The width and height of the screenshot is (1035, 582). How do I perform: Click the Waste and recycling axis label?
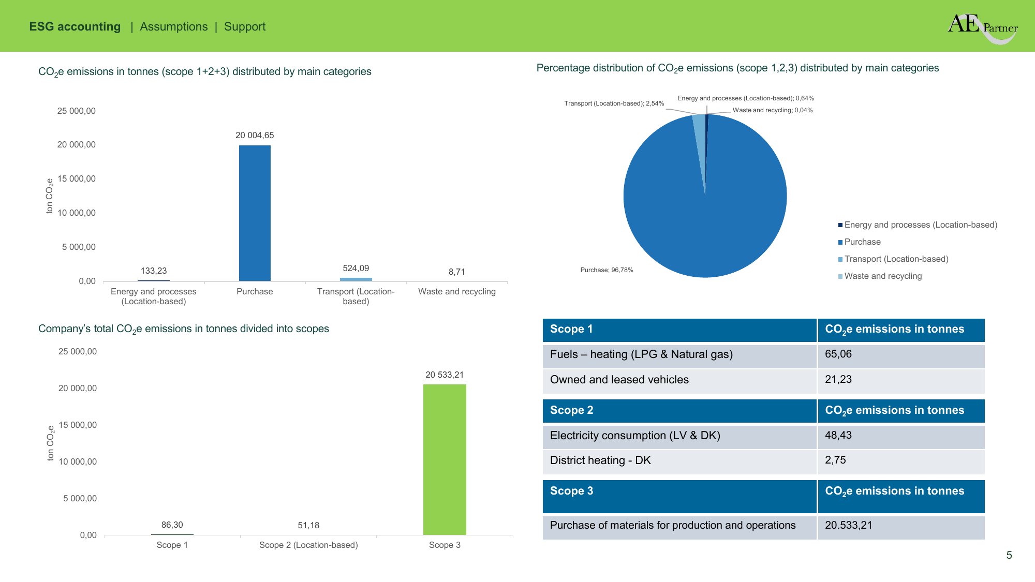pos(457,291)
